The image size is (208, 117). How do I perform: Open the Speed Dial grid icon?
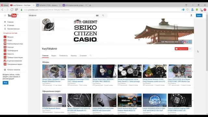pos(17,10)
